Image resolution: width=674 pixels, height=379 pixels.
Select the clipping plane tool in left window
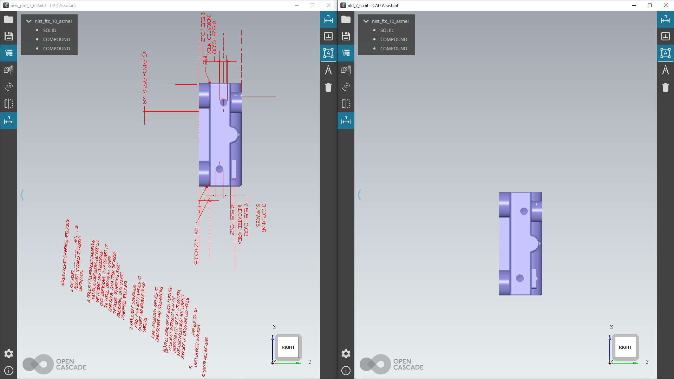tap(9, 104)
